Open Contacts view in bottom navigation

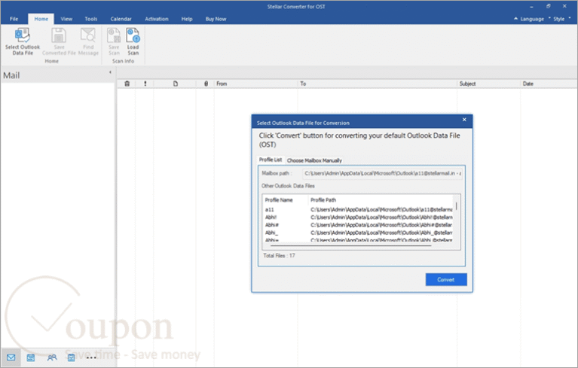pyautogui.click(x=52, y=357)
